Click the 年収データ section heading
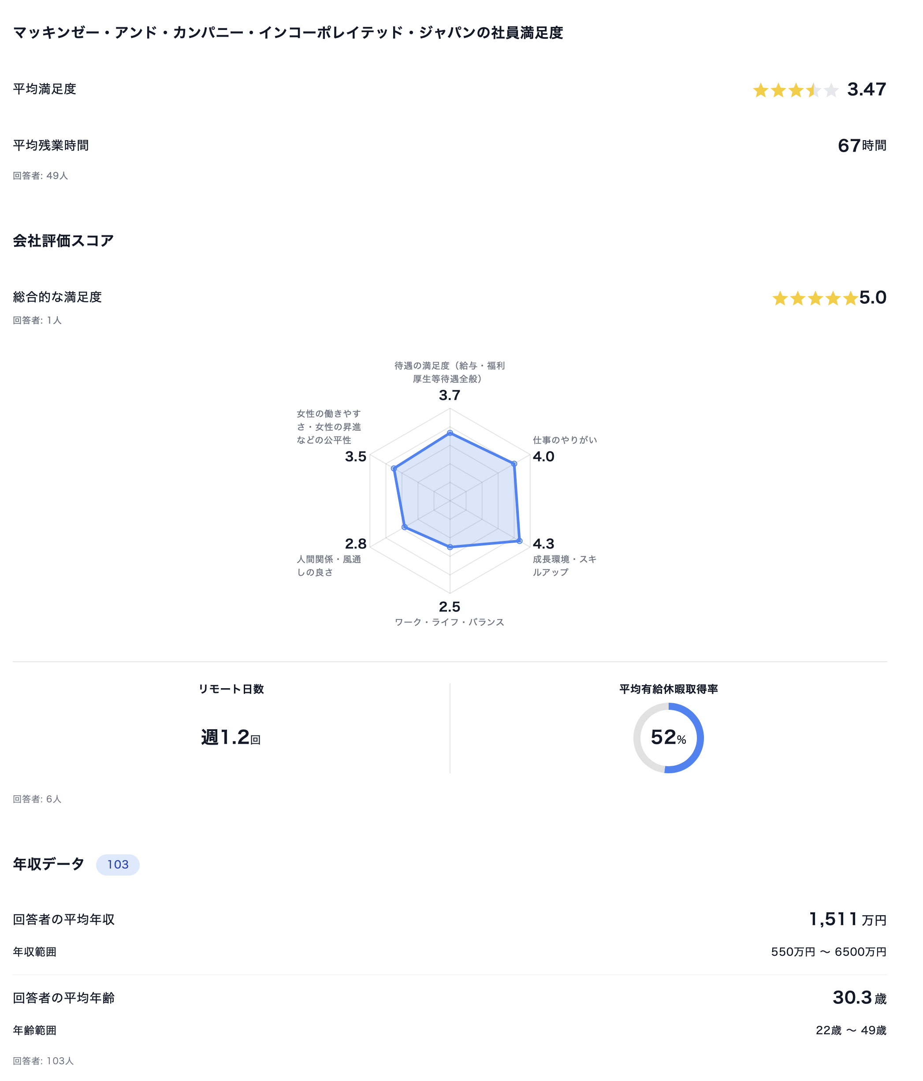The width and height of the screenshot is (923, 1081). pos(48,864)
